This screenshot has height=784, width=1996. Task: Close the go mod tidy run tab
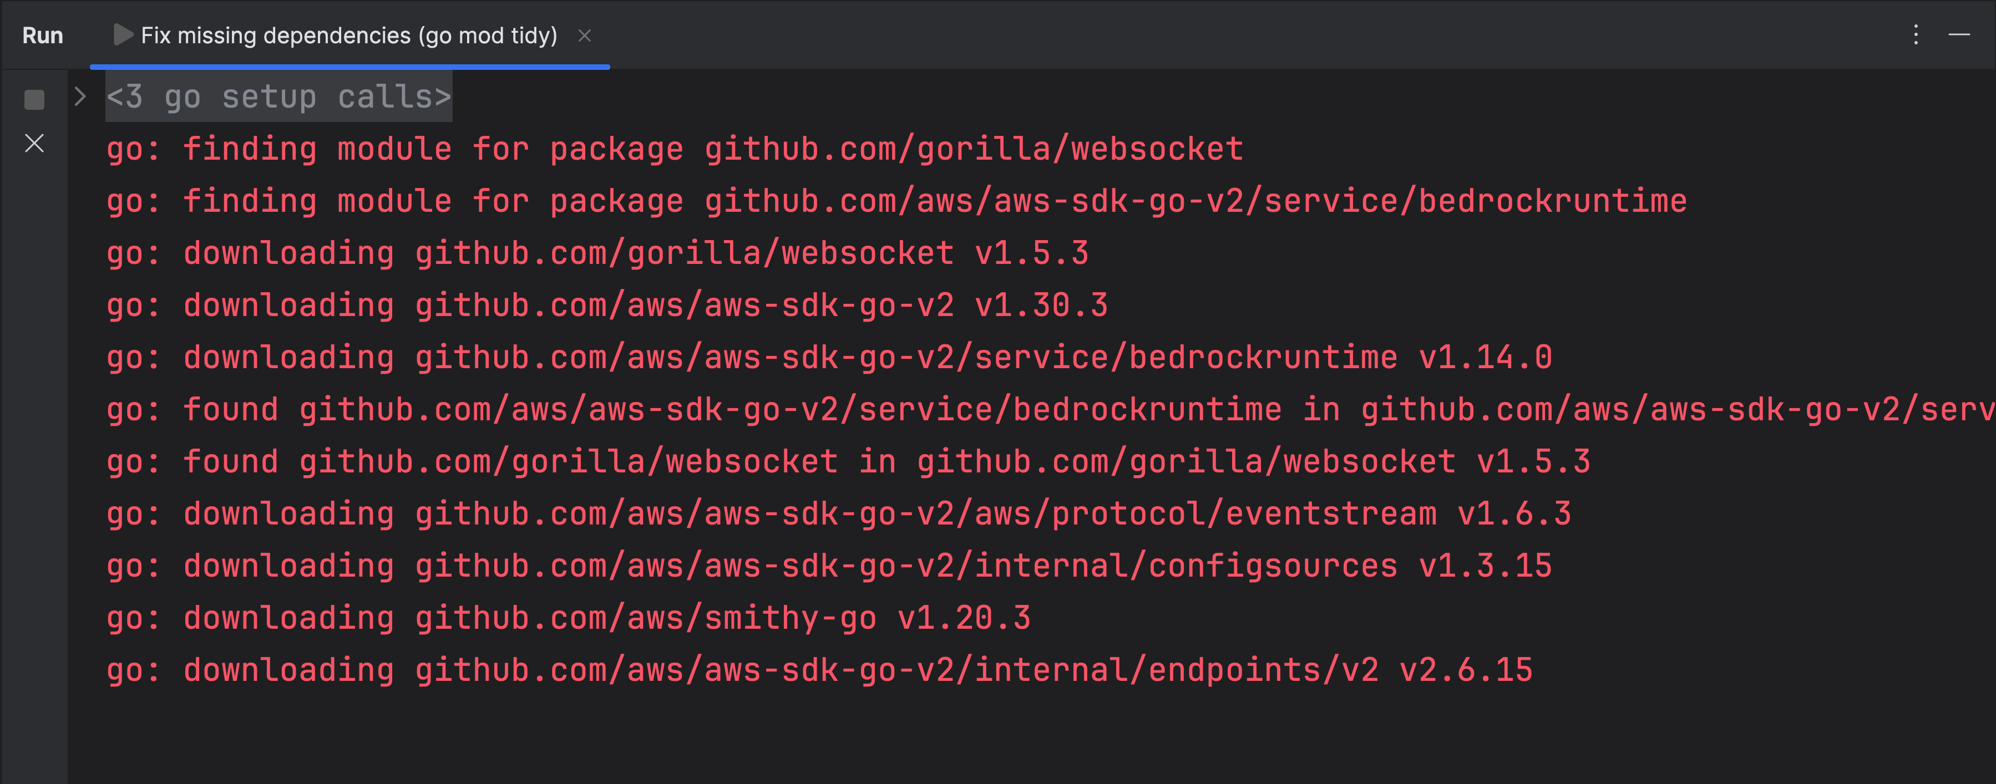click(585, 35)
